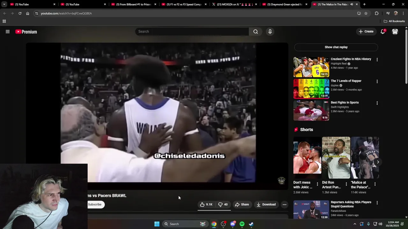Click the magnifier search button

[256, 31]
